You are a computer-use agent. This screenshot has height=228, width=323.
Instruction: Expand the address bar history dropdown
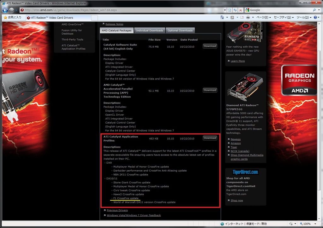[x=225, y=10]
